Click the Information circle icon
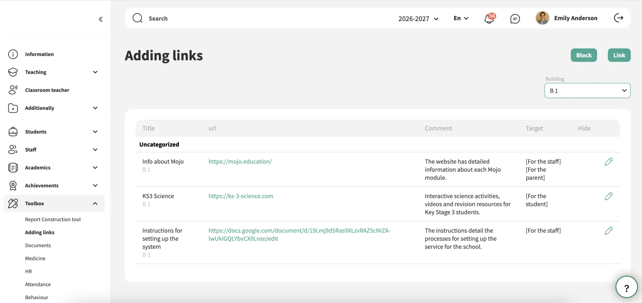The width and height of the screenshot is (642, 303). point(13,54)
